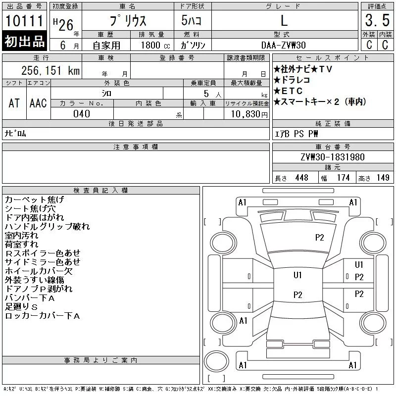Select the spare tire circle in the diagram
396x396 pixels.
(x=216, y=361)
